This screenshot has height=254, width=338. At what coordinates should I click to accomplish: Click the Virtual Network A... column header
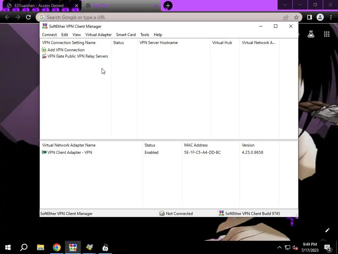(259, 43)
